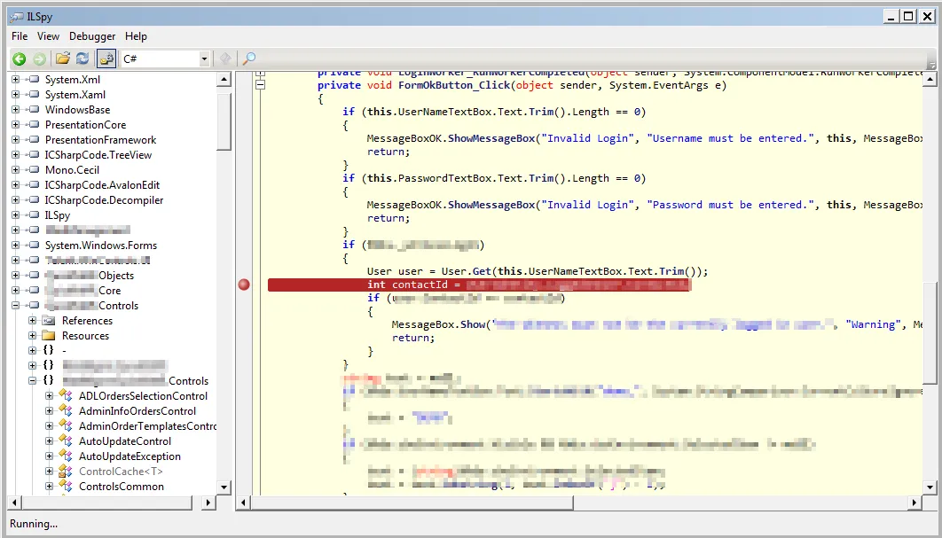Select the ControlsCommon class in tree
This screenshot has width=942, height=538.
click(121, 487)
